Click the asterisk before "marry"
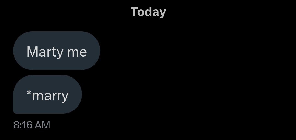Viewport: 296px width, 140px height. tap(29, 93)
